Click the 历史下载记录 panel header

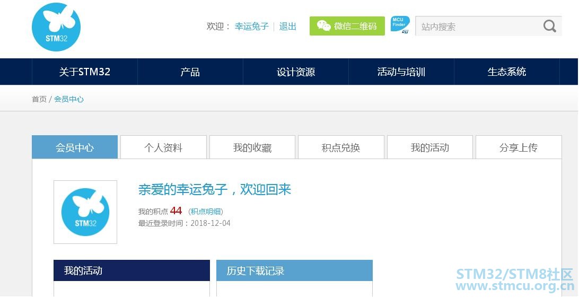click(294, 270)
